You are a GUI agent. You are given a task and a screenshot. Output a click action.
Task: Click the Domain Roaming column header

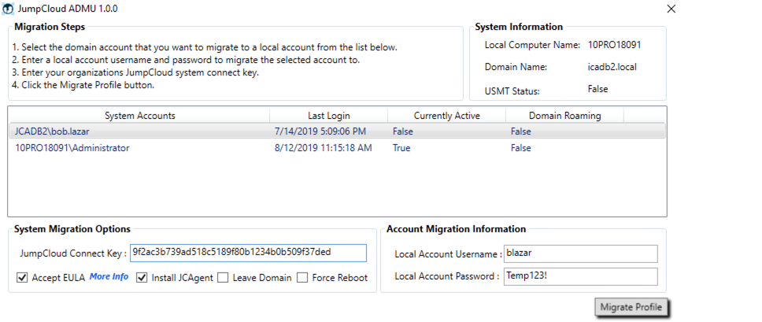(564, 116)
